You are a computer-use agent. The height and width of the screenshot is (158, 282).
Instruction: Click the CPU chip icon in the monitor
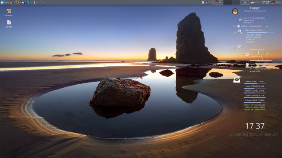click(238, 26)
